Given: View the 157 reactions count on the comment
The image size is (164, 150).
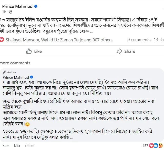Looking at the screenshot, I should coord(145,146).
